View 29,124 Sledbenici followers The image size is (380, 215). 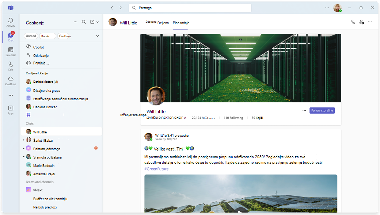203,118
